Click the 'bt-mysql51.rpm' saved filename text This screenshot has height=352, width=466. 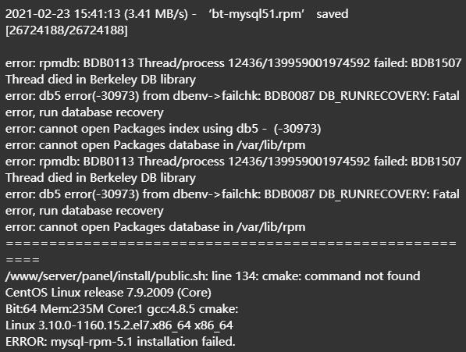258,14
